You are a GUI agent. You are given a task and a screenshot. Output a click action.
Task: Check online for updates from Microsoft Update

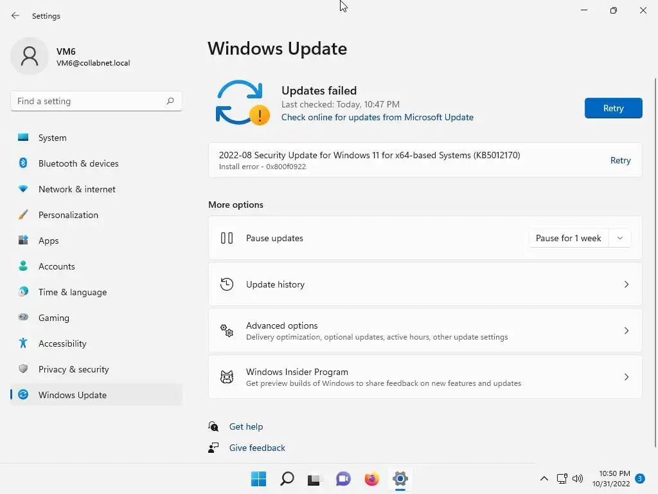[x=377, y=117]
